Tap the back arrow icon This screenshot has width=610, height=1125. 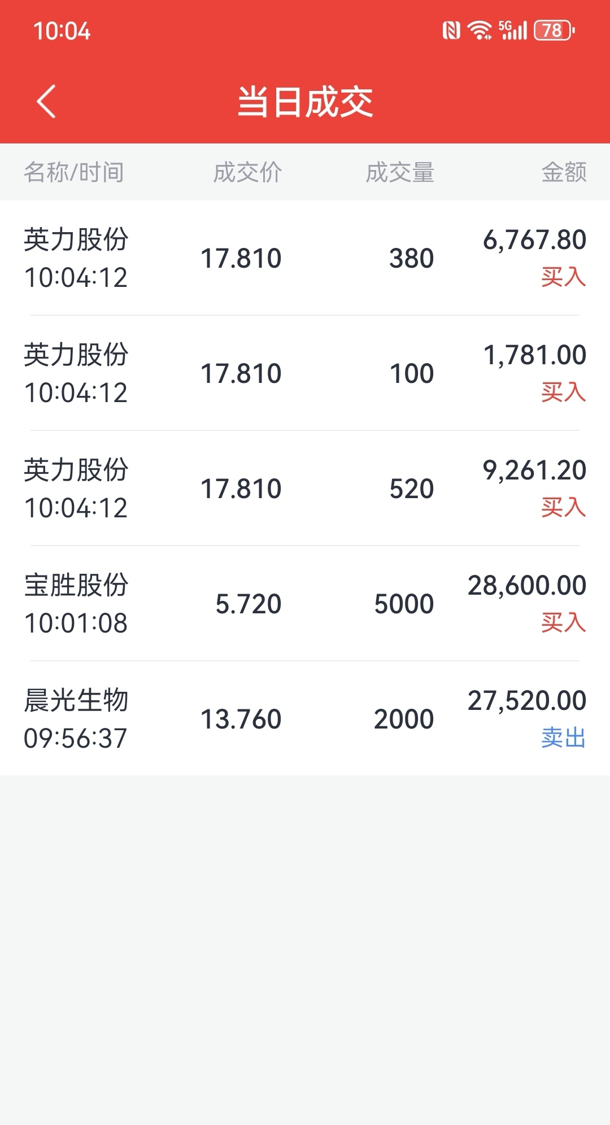(46, 102)
